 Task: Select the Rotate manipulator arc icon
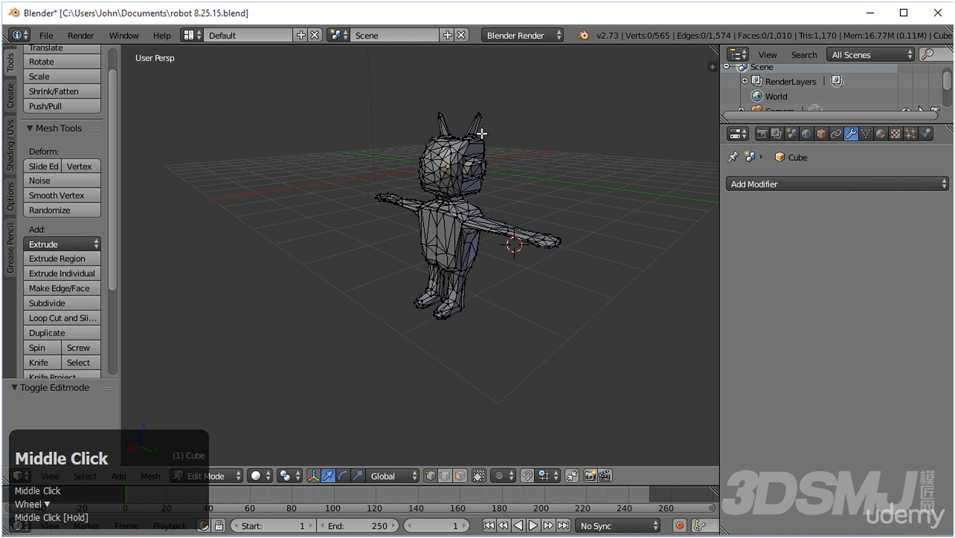[x=343, y=476]
